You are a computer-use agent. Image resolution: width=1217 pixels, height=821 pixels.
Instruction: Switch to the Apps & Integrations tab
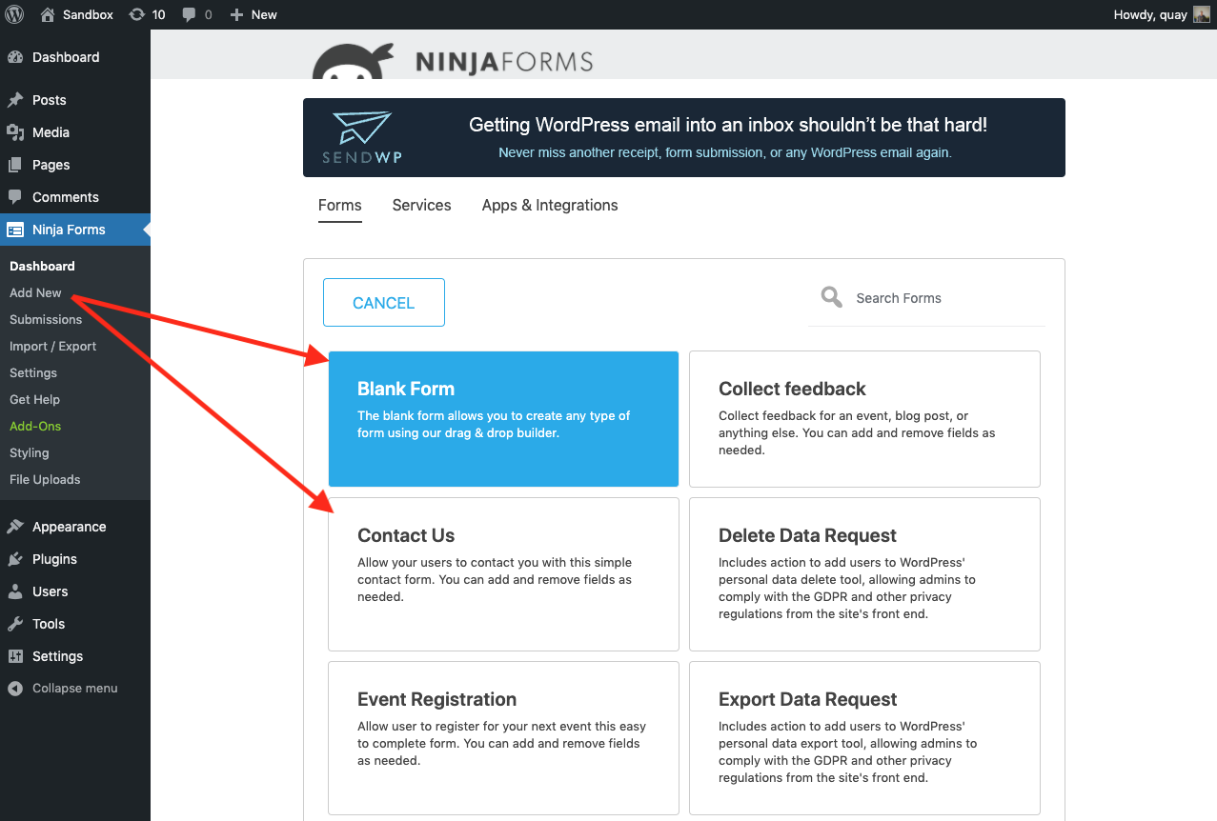pyautogui.click(x=549, y=205)
